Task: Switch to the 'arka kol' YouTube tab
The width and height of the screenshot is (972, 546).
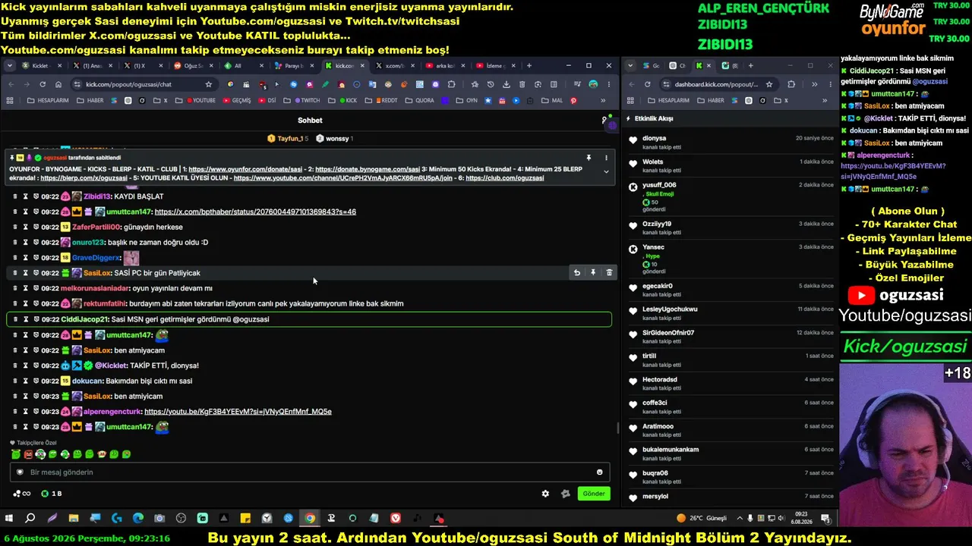Action: pos(445,66)
